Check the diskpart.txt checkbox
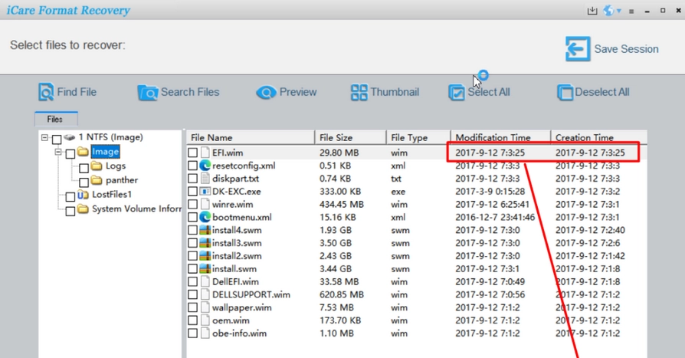This screenshot has width=685, height=358. (192, 179)
